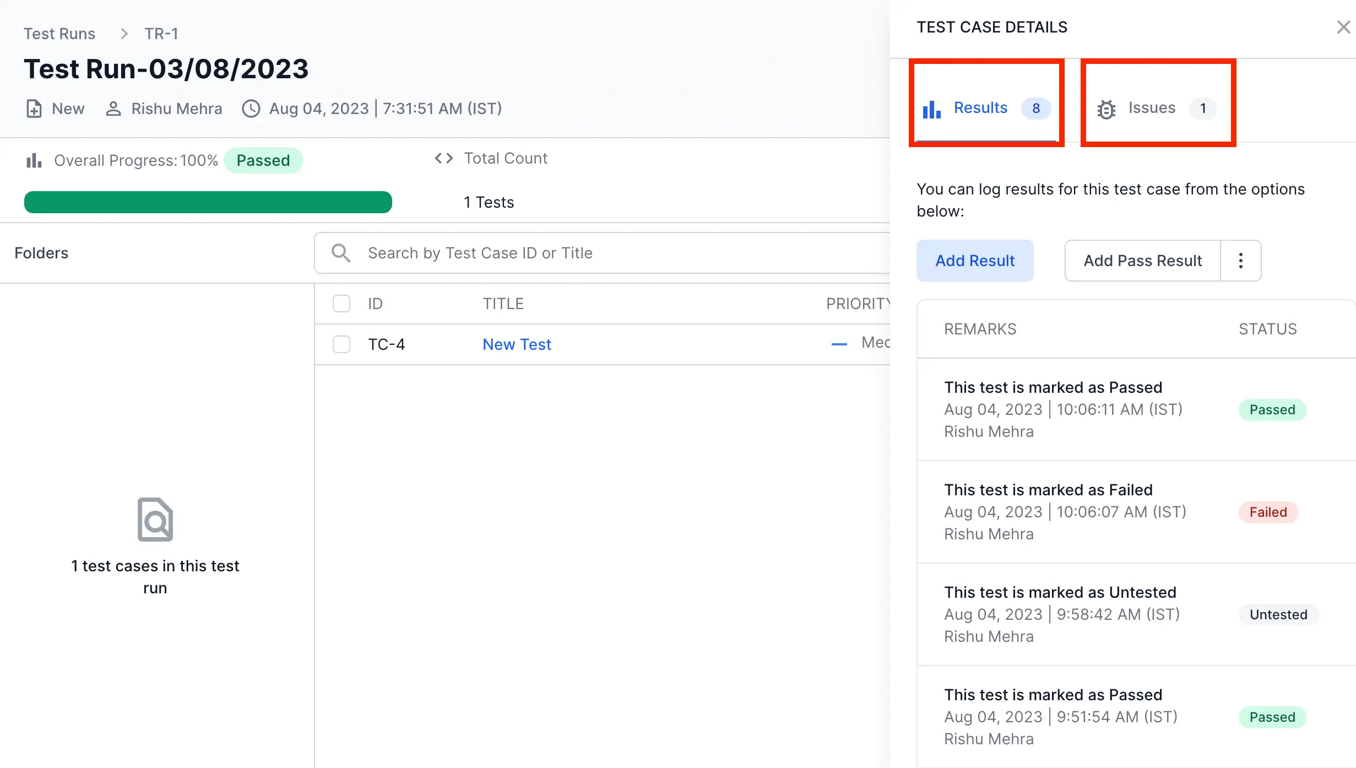Tick the checkbox for TC-4 row
The width and height of the screenshot is (1356, 768).
[x=341, y=344]
